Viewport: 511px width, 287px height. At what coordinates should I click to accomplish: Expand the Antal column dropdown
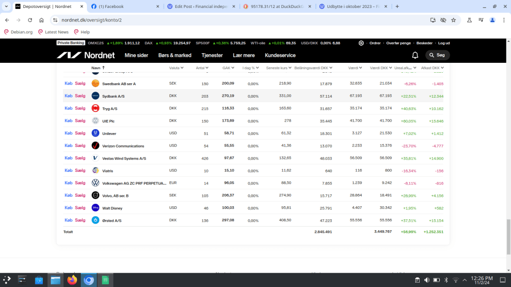pos(207,68)
